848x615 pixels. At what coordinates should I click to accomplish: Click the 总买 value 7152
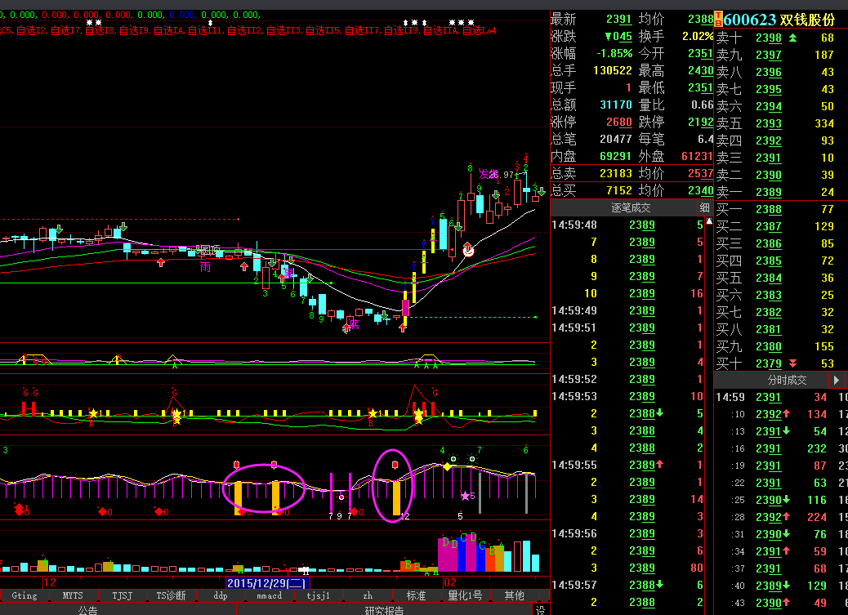pos(619,190)
